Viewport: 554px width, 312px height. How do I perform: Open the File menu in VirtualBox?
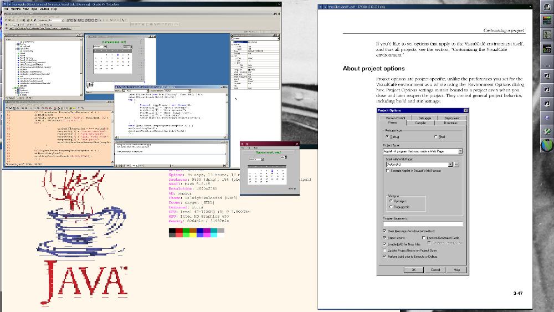click(6, 9)
